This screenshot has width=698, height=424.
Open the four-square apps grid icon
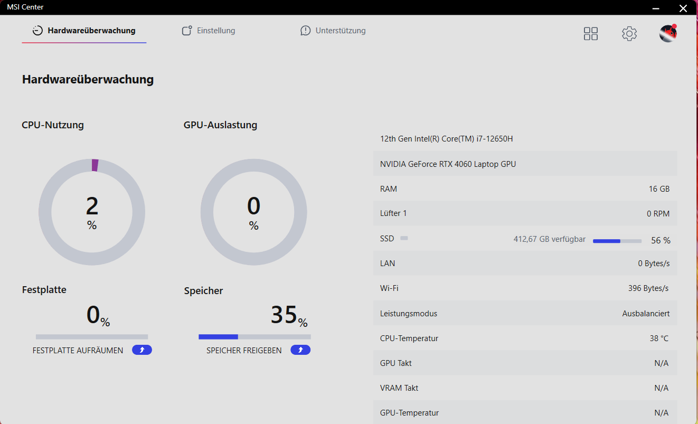pyautogui.click(x=591, y=34)
